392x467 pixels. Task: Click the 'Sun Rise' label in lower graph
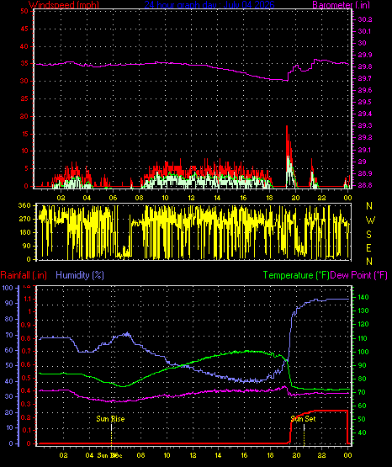[110, 419]
